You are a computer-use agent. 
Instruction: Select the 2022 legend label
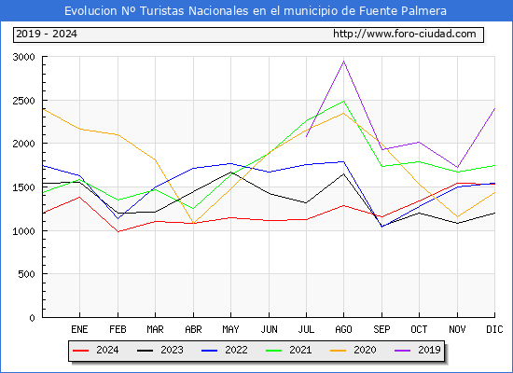236,350
